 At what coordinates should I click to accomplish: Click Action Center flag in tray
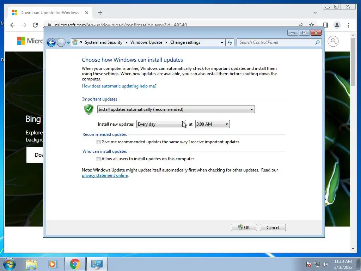coord(308,264)
